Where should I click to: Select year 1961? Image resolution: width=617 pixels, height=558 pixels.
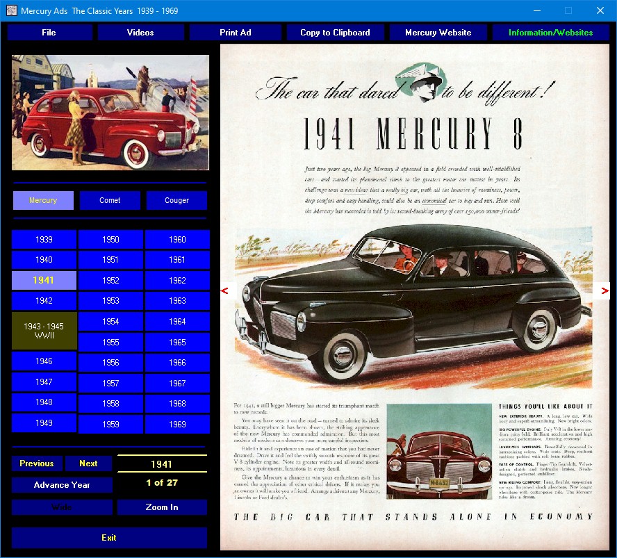point(177,260)
